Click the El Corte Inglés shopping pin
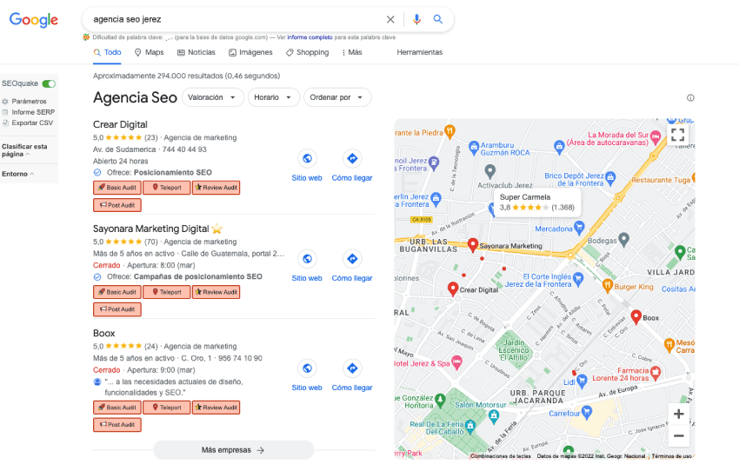This screenshot has width=739, height=471. [x=578, y=279]
